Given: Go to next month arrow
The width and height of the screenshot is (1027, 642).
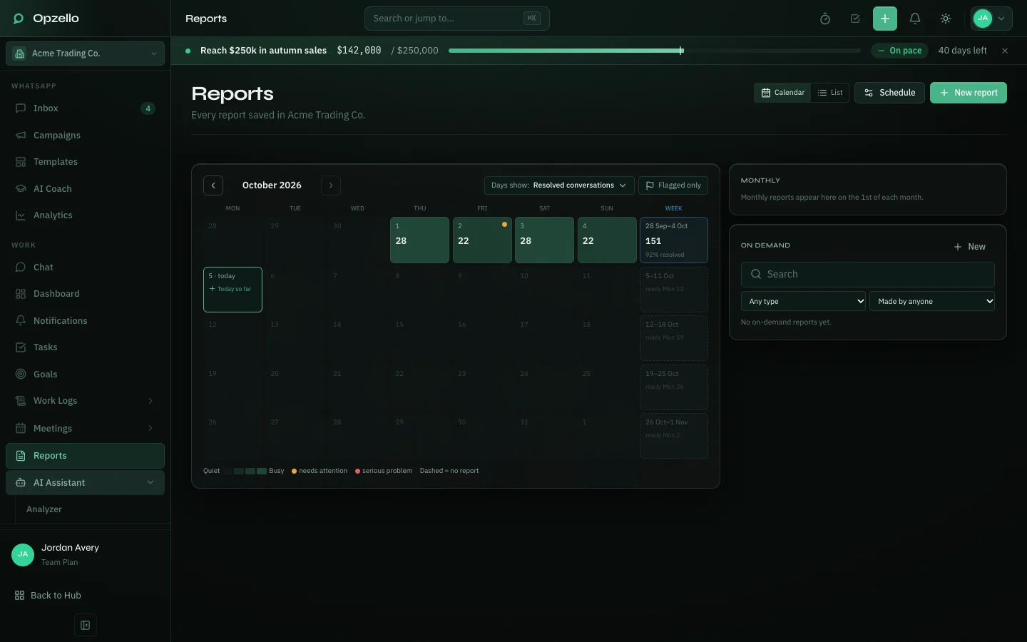Looking at the screenshot, I should click(x=331, y=185).
